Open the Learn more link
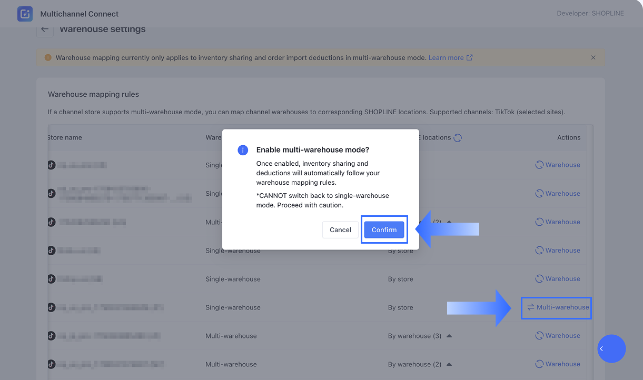Screen dimensions: 643x380 pyautogui.click(x=450, y=57)
